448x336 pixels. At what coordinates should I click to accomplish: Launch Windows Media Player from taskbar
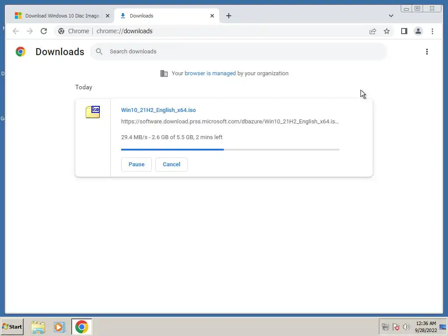59,327
